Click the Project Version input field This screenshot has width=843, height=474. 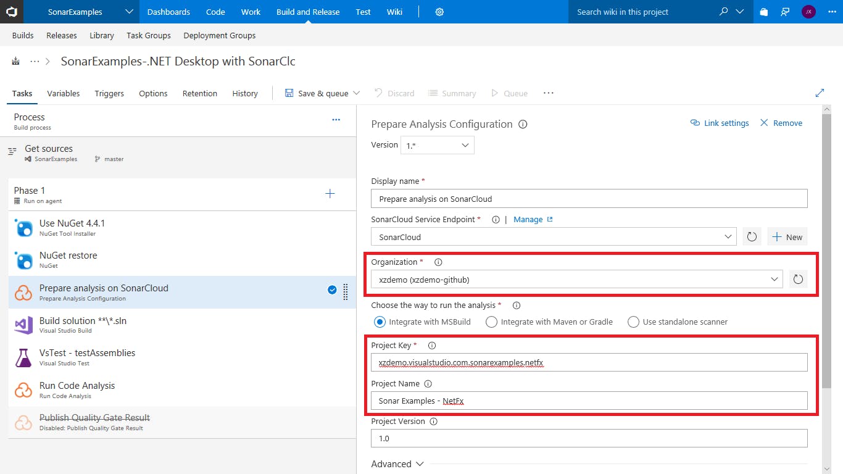[x=589, y=438]
